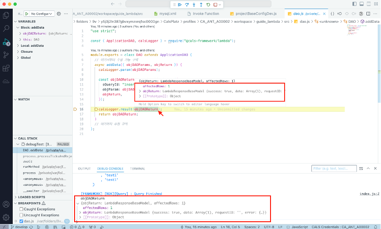Click JavaScript language mode in status bar

click(300, 227)
